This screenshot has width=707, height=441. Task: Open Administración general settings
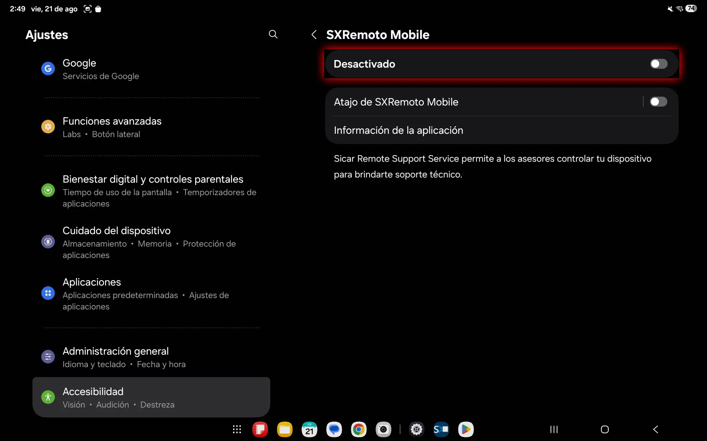151,357
